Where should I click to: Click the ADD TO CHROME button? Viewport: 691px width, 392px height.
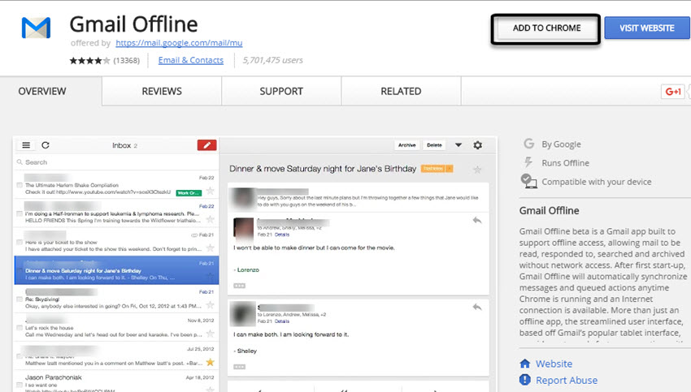pos(546,28)
